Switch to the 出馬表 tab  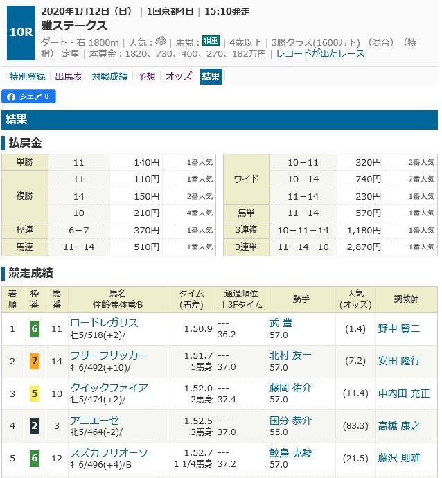(x=69, y=76)
